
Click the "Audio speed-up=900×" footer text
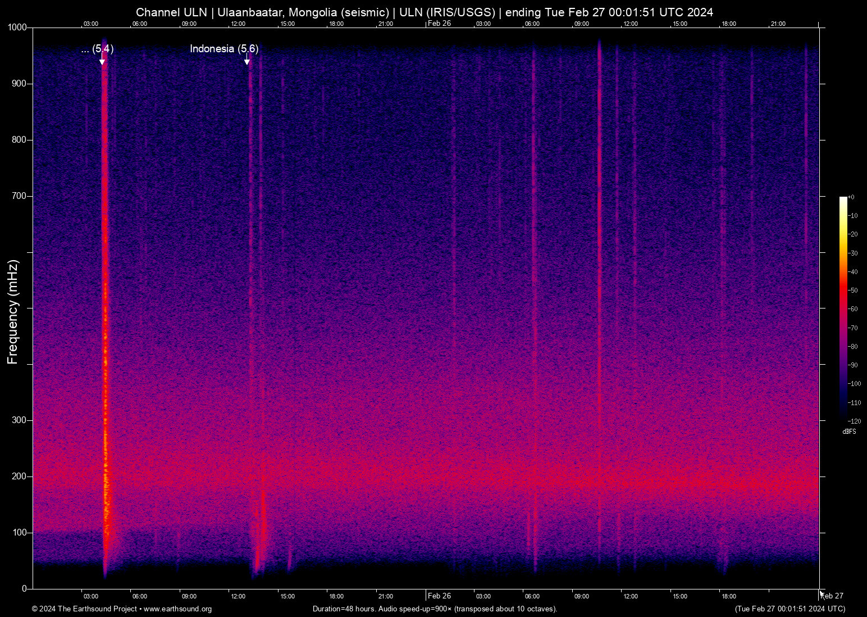[416, 609]
